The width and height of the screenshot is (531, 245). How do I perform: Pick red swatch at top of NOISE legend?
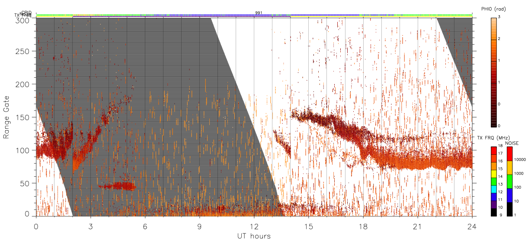(x=510, y=154)
